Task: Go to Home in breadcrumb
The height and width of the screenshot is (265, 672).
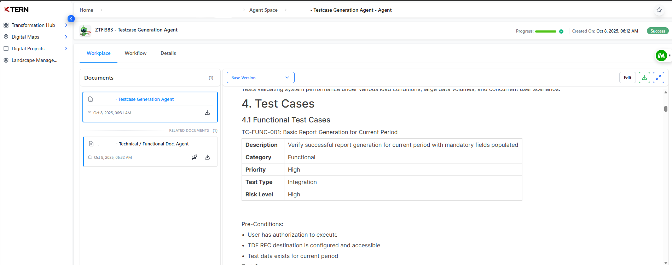Action: coord(86,10)
